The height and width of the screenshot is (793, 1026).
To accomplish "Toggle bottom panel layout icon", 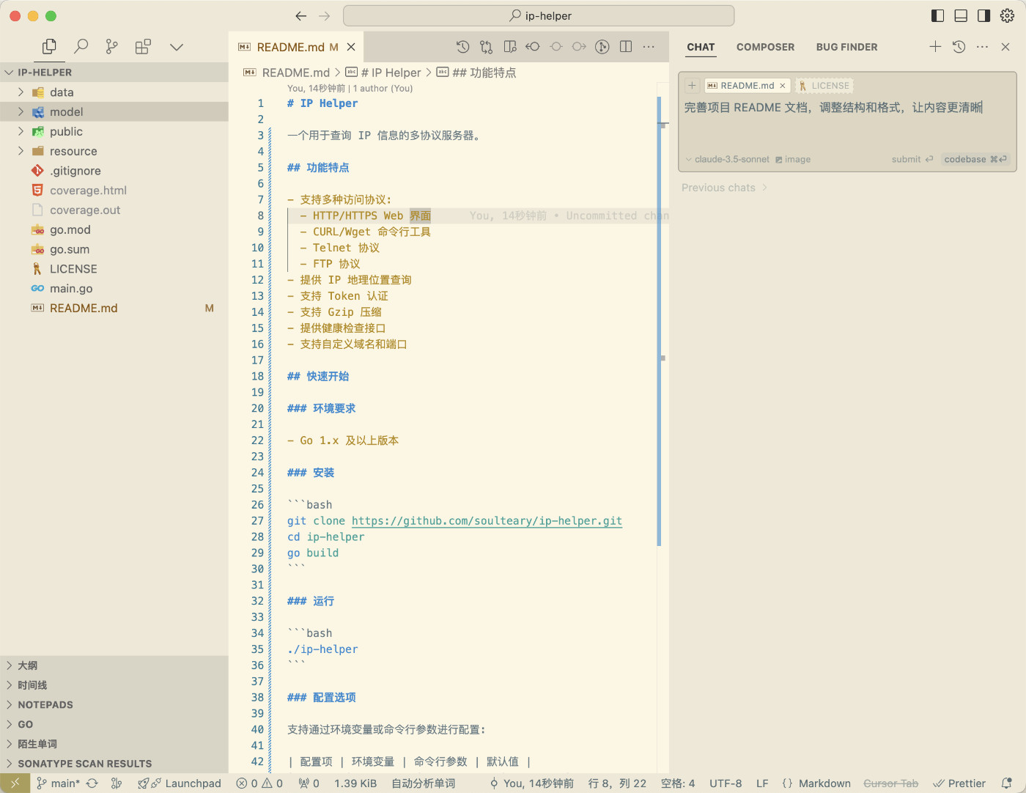I will [961, 15].
